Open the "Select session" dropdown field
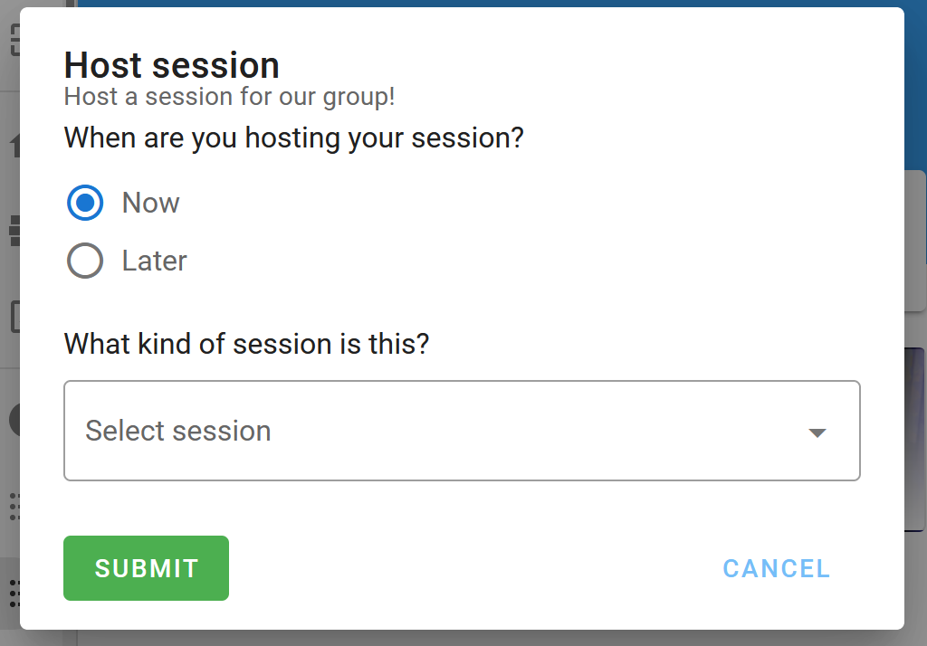927x646 pixels. tap(462, 431)
